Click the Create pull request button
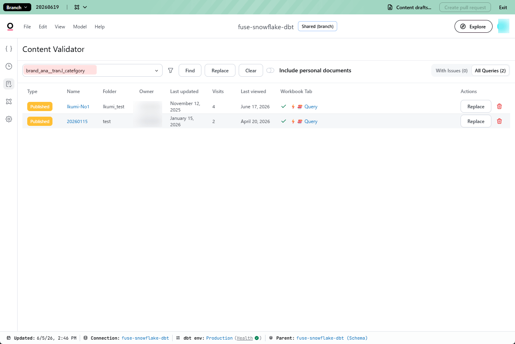This screenshot has width=515, height=344. (x=465, y=7)
